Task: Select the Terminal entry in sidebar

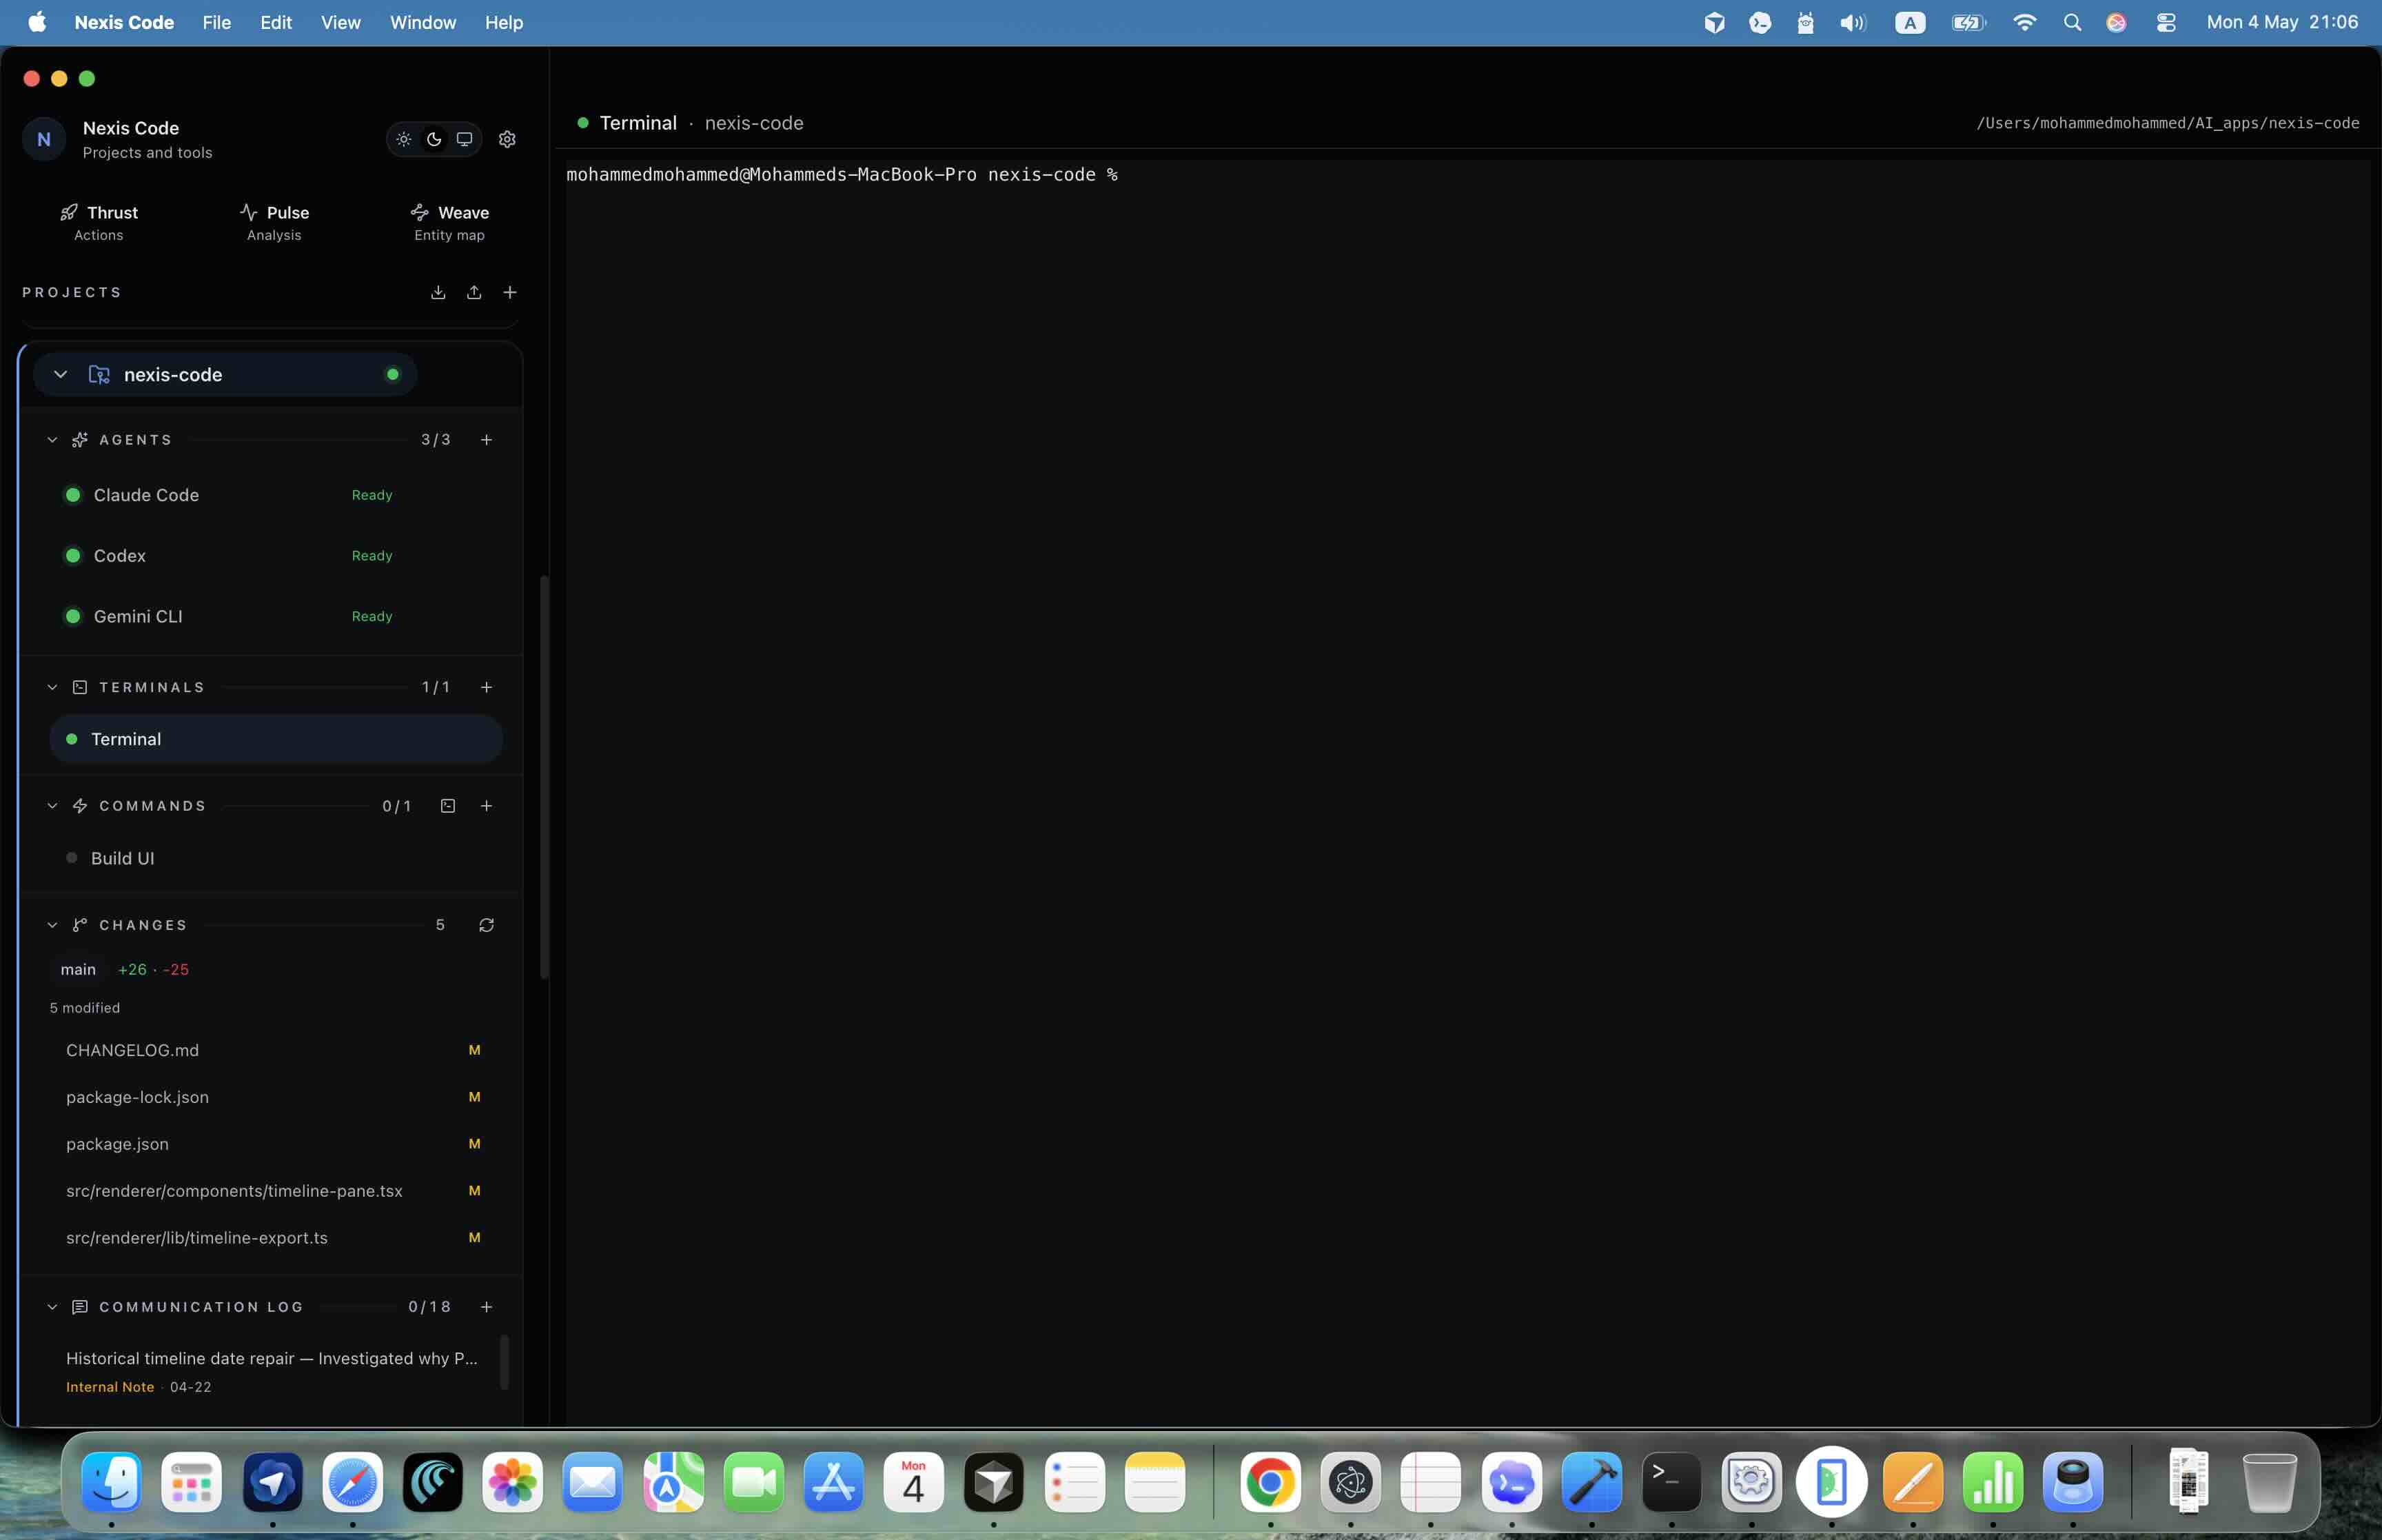Action: pos(276,739)
